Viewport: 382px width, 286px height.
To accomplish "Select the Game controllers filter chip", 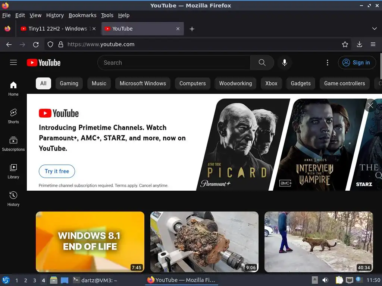I will tap(344, 83).
